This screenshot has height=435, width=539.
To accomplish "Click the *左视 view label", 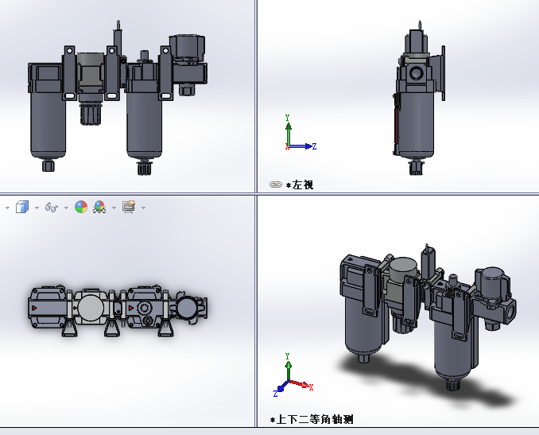I will (300, 185).
